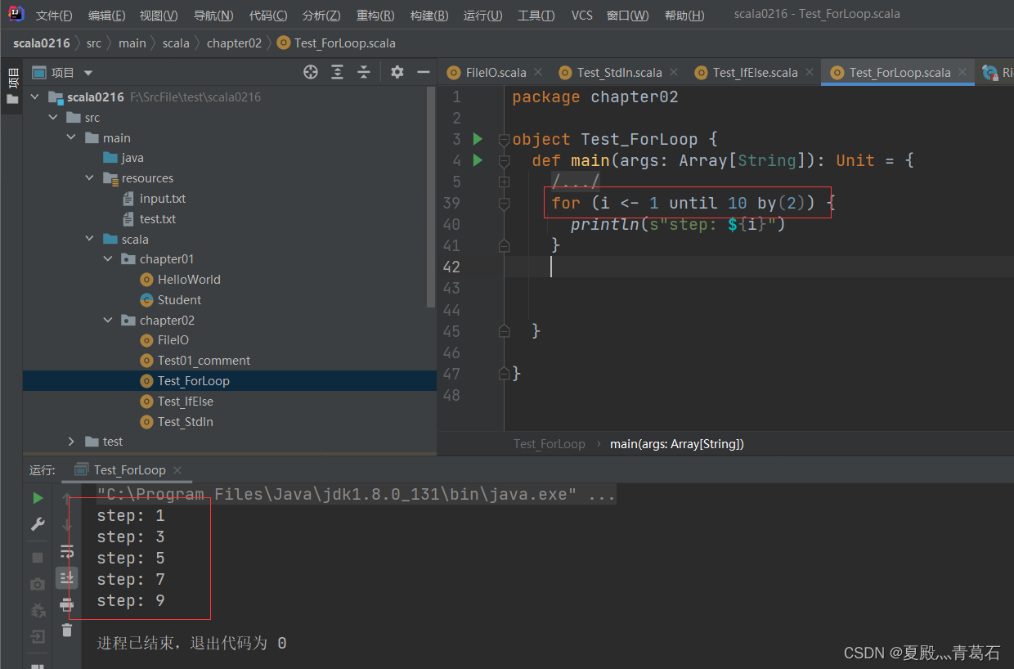Click Test_ForLoop in bottom editor breadcrumb

click(x=549, y=444)
